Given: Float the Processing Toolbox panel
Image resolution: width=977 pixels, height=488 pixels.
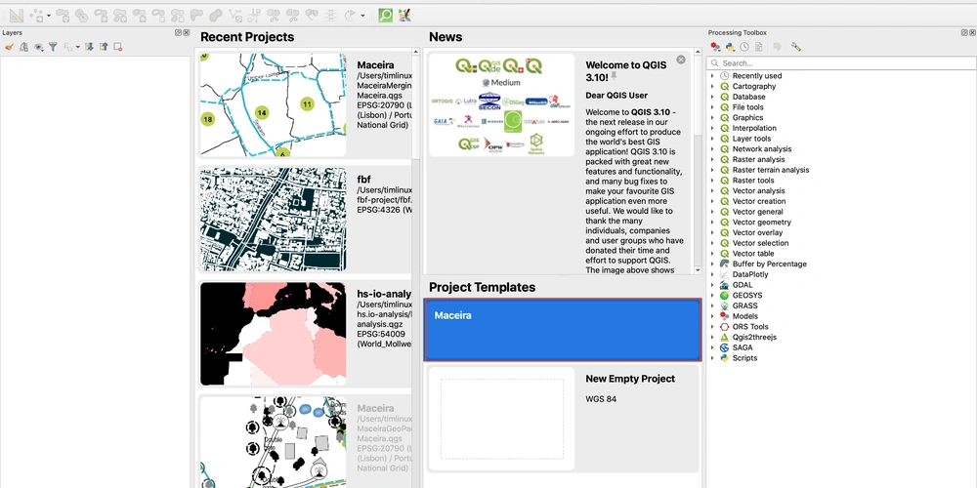Looking at the screenshot, I should click(964, 33).
